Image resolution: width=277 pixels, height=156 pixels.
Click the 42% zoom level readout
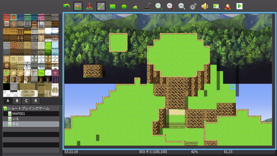[194, 152]
